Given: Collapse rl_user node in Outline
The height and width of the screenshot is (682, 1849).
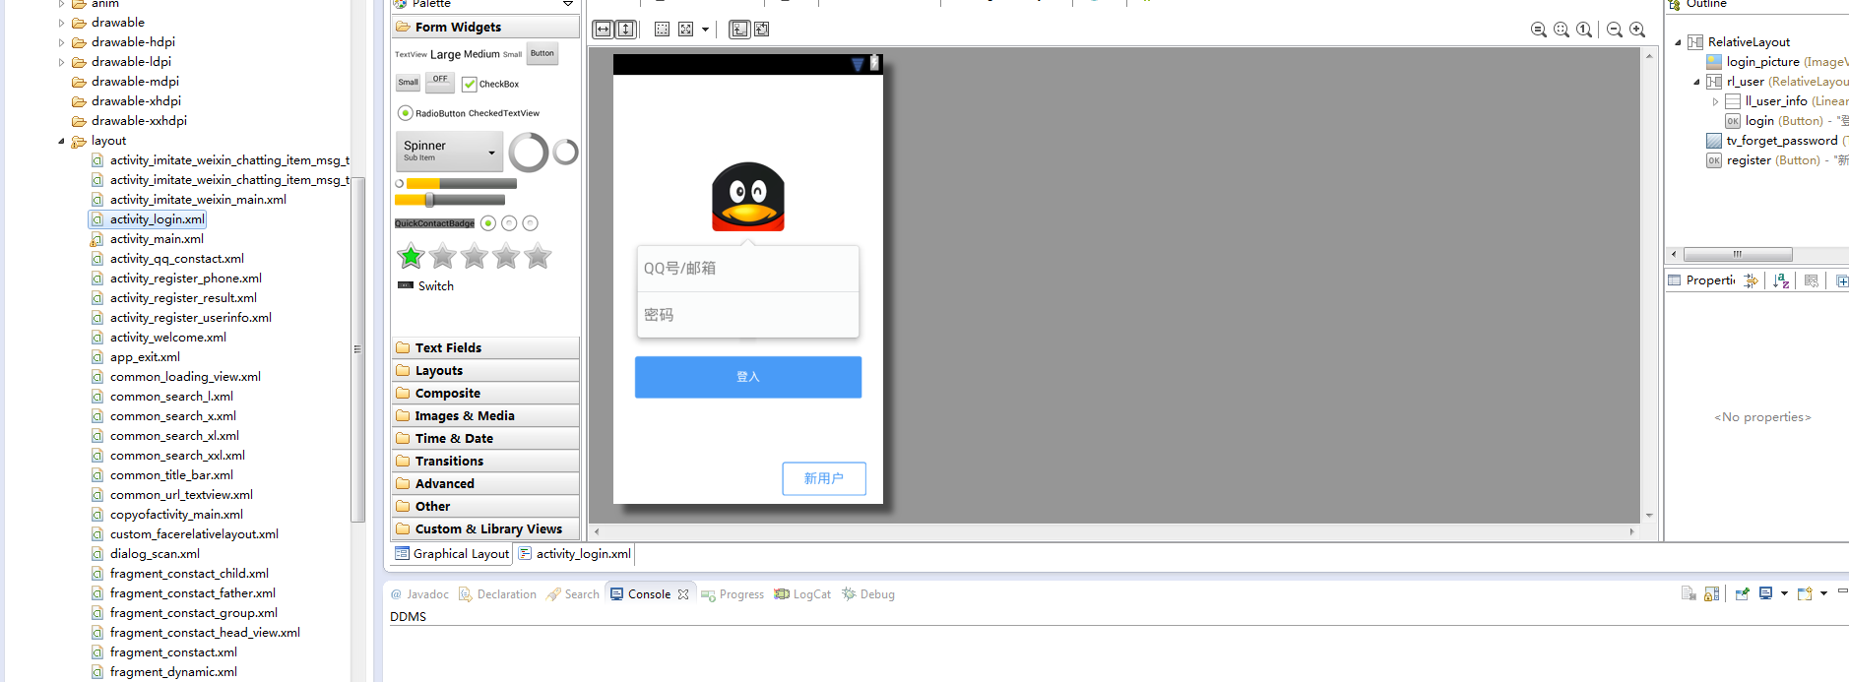Looking at the screenshot, I should point(1696,82).
